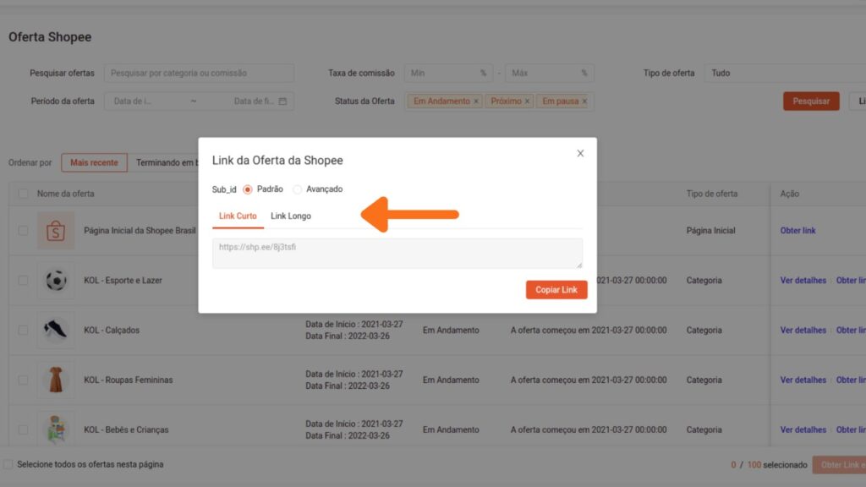Image resolution: width=866 pixels, height=487 pixels.
Task: Click Obter link for KOL - Roupas Femininas row
Action: [x=851, y=380]
